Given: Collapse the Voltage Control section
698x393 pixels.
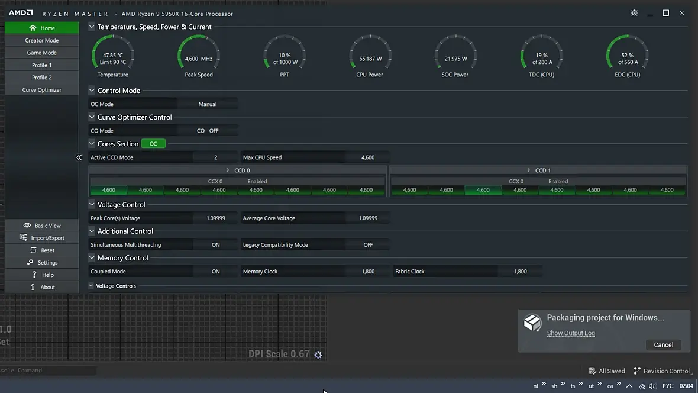Looking at the screenshot, I should pyautogui.click(x=92, y=205).
